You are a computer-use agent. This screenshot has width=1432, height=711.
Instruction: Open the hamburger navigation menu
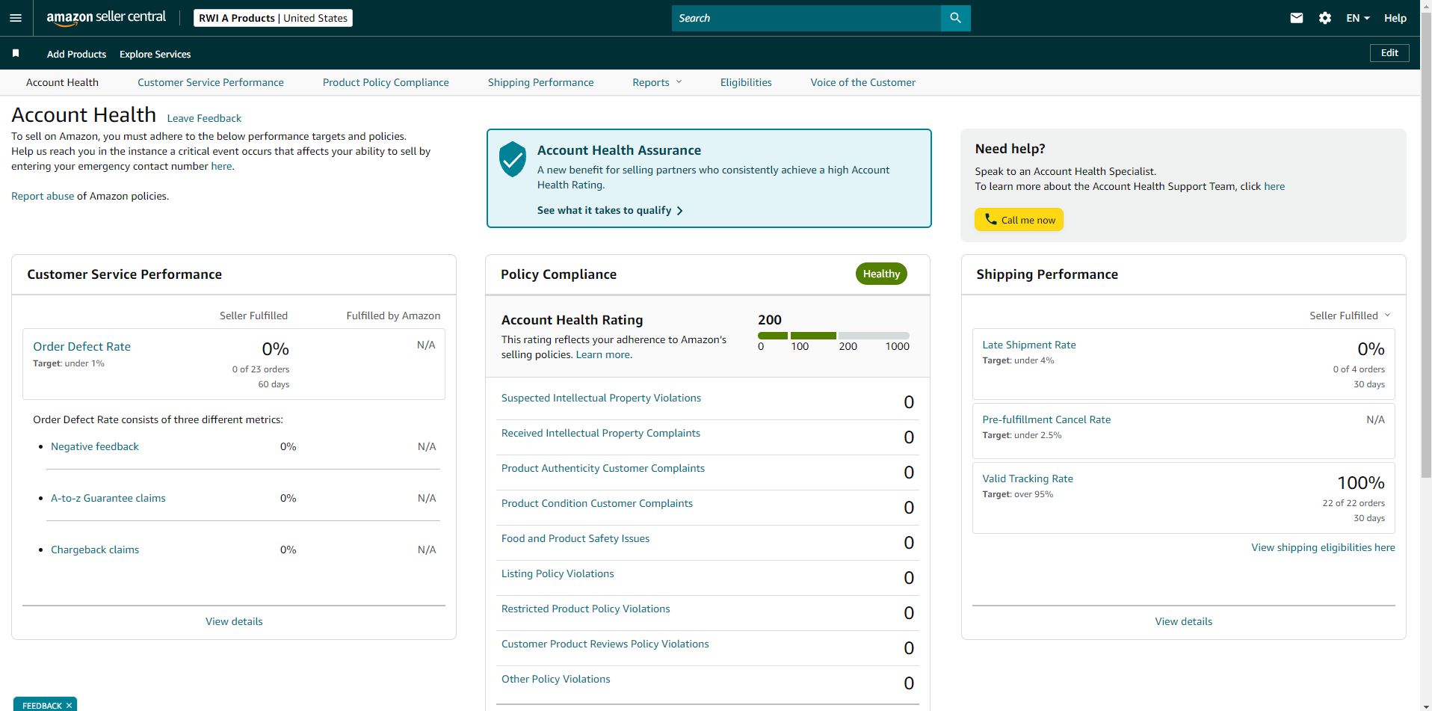(x=16, y=18)
